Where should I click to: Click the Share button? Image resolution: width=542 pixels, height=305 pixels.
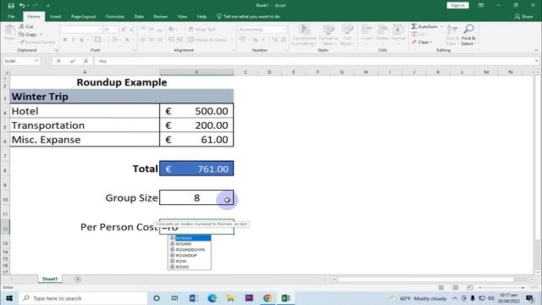523,17
